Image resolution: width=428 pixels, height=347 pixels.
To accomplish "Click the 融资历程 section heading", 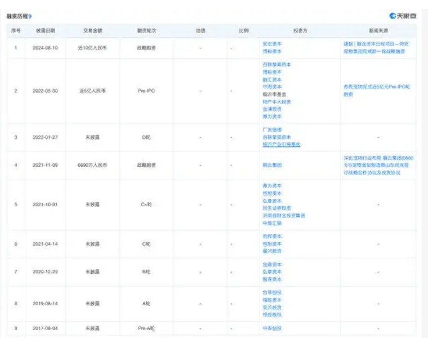I will click(x=18, y=16).
